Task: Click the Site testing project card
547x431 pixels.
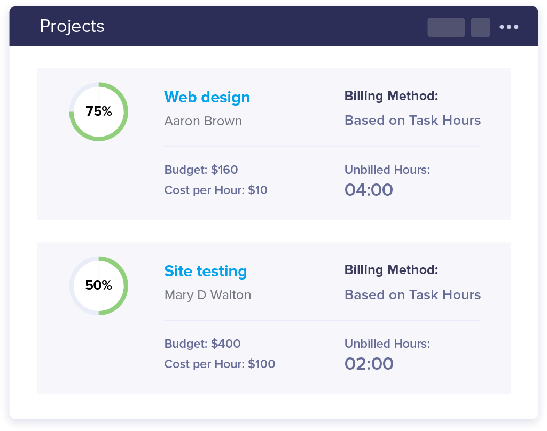Action: click(273, 317)
